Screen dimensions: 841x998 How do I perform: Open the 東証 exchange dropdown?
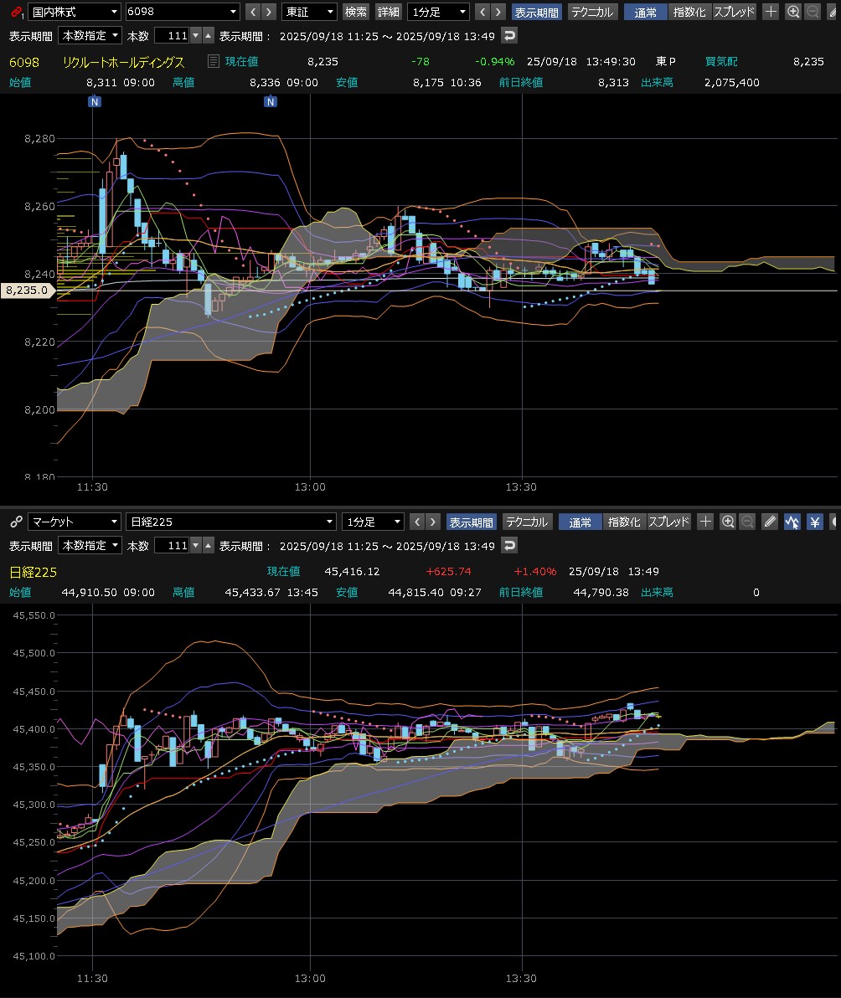(x=309, y=12)
